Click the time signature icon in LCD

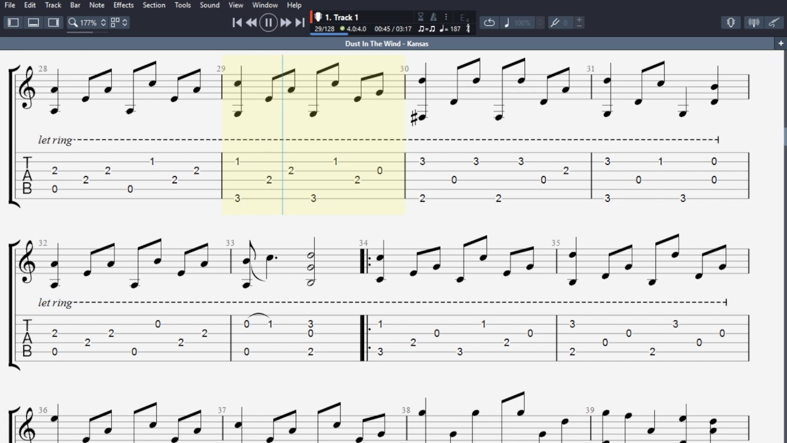pyautogui.click(x=468, y=28)
